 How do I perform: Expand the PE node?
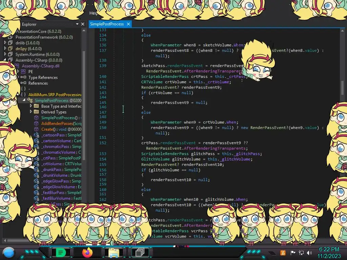coord(18,71)
